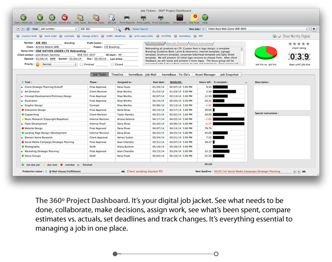Click the job number search field
The image size is (332, 262).
[97, 29]
